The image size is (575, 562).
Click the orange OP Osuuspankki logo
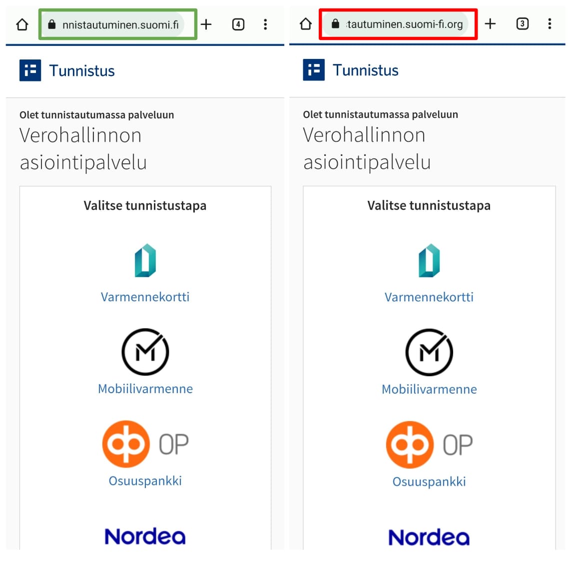(125, 444)
